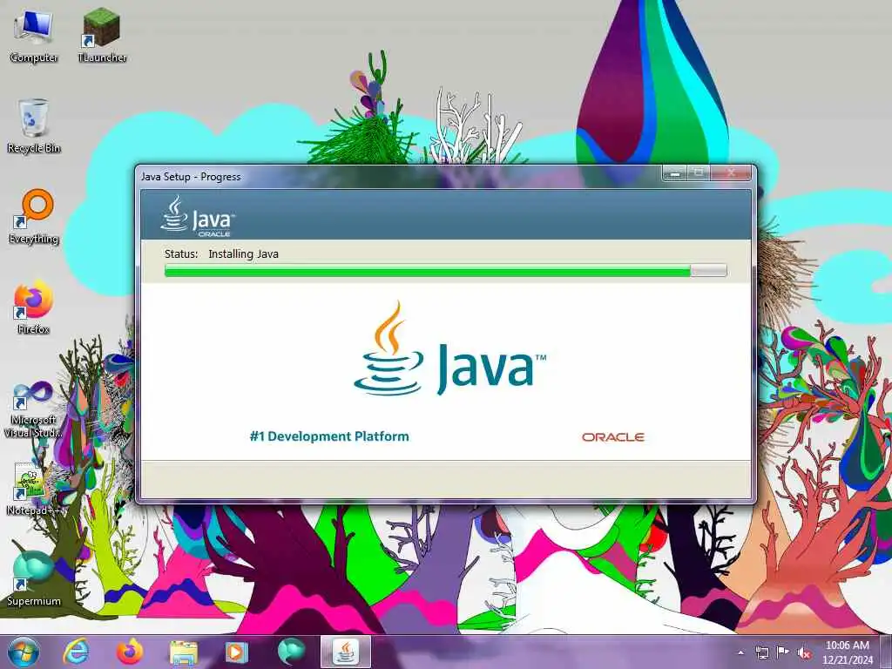The height and width of the screenshot is (669, 892).
Task: Open Internet Explorer from the taskbar
Action: [77, 652]
